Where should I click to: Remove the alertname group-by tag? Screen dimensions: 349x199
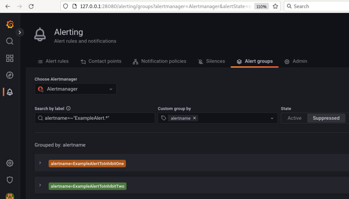194,118
